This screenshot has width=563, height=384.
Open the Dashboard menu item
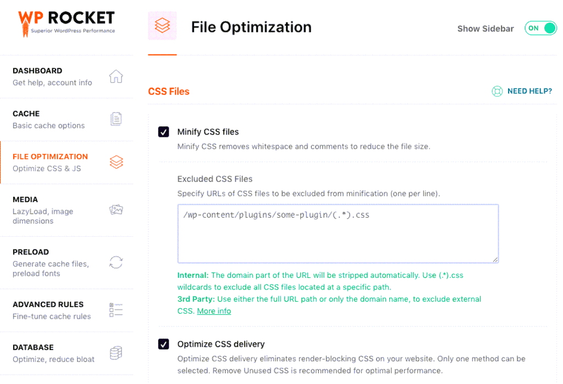point(67,77)
